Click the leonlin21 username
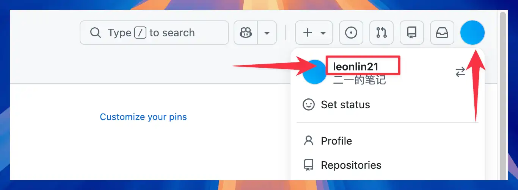 coord(356,67)
